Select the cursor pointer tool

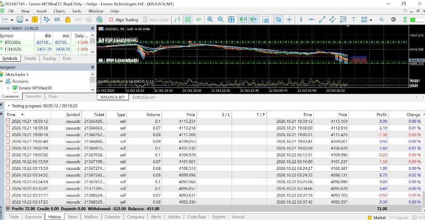coord(278,20)
